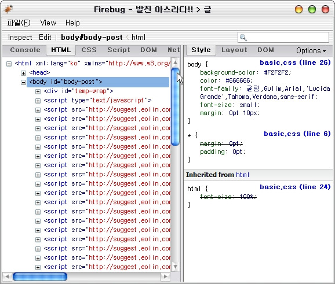The image size is (335, 284).
Task: Click the struck-through font-size 100% property
Action: [228, 197]
